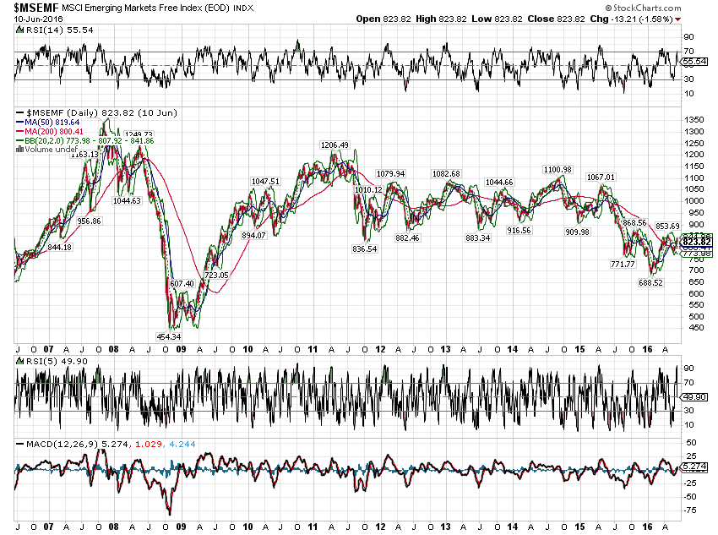Click the boxed 5.274 tag on the MACD axis
The image size is (718, 535).
click(694, 467)
